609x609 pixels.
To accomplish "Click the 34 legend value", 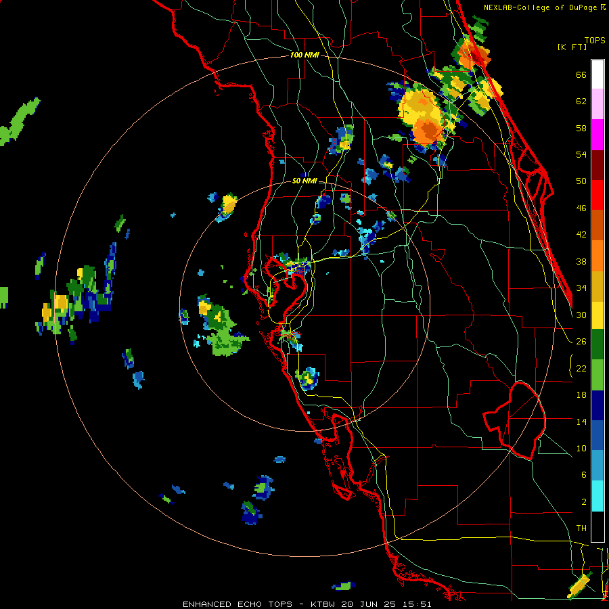I will click(x=581, y=288).
